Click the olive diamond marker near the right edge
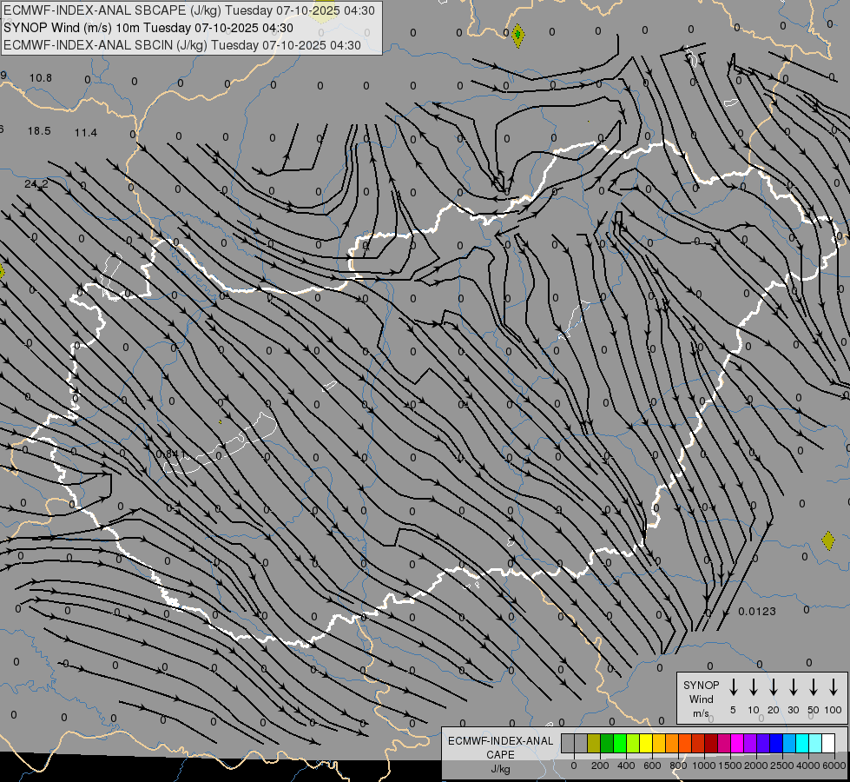The width and height of the screenshot is (850, 782). [827, 540]
